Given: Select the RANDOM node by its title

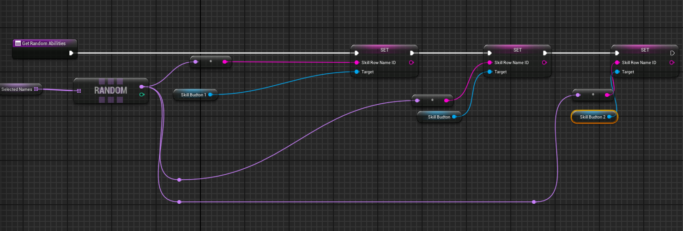Looking at the screenshot, I should [x=111, y=90].
